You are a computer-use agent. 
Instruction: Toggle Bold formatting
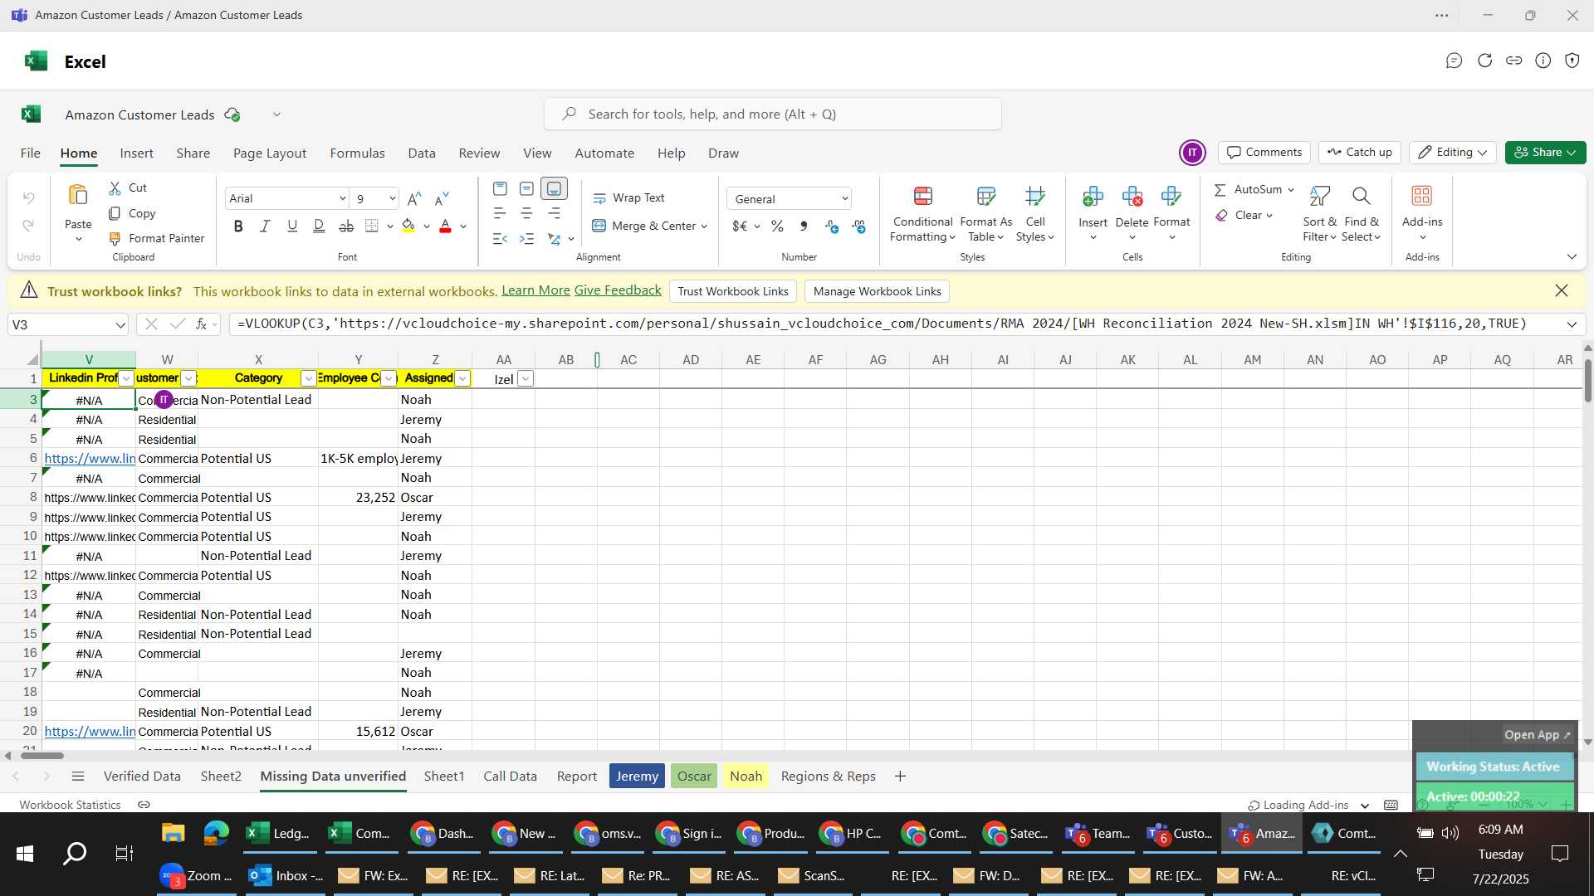[x=238, y=226]
